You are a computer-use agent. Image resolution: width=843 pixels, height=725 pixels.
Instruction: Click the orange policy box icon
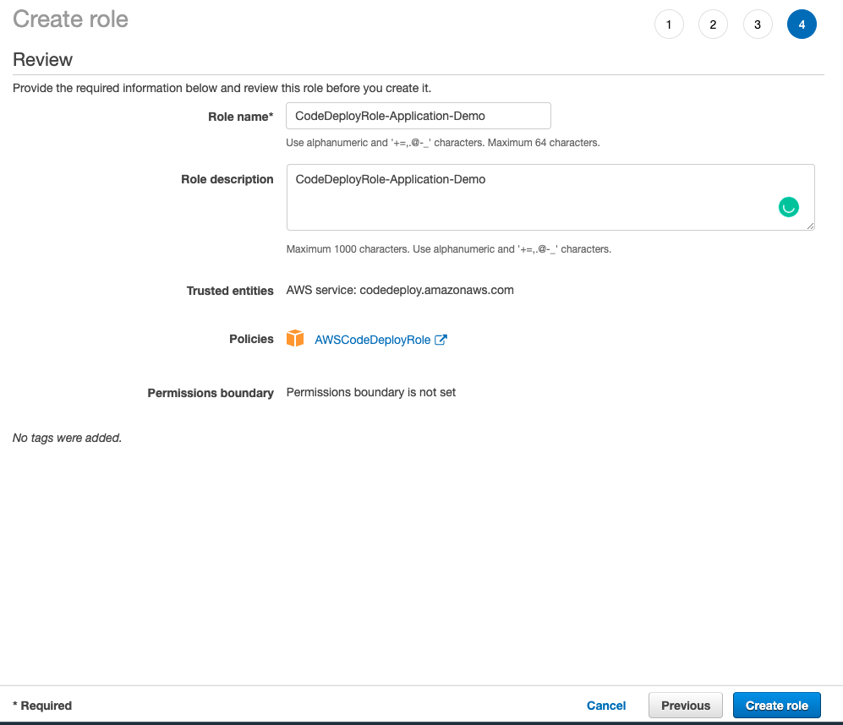(295, 339)
